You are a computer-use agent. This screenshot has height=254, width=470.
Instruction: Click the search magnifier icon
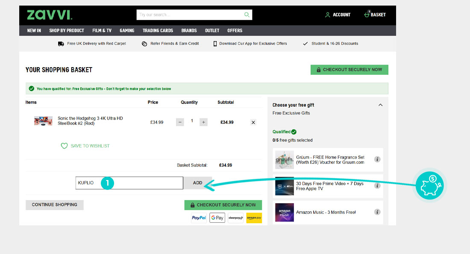(247, 15)
